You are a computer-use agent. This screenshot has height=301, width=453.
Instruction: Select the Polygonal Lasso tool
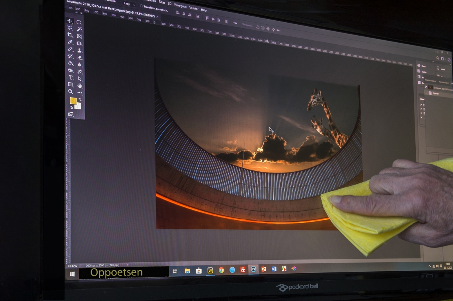coord(70,28)
